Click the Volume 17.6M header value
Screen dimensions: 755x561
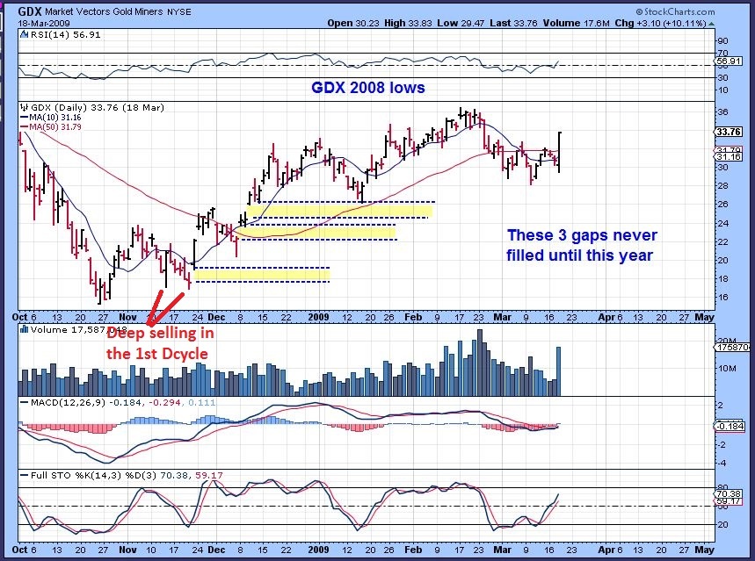pyautogui.click(x=577, y=23)
